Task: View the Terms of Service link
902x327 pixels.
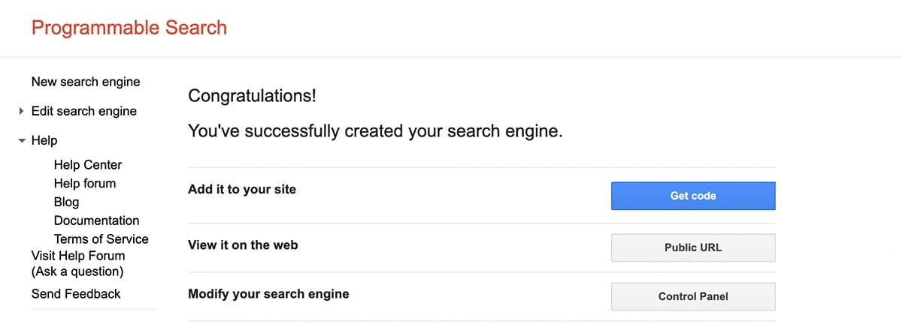Action: (x=101, y=239)
